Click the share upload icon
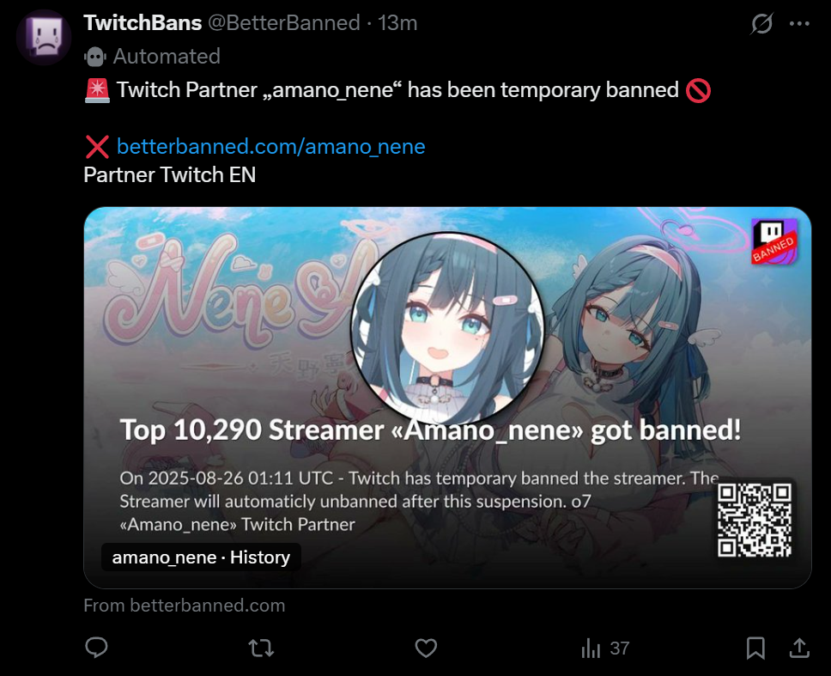The width and height of the screenshot is (831, 676). pos(799,648)
